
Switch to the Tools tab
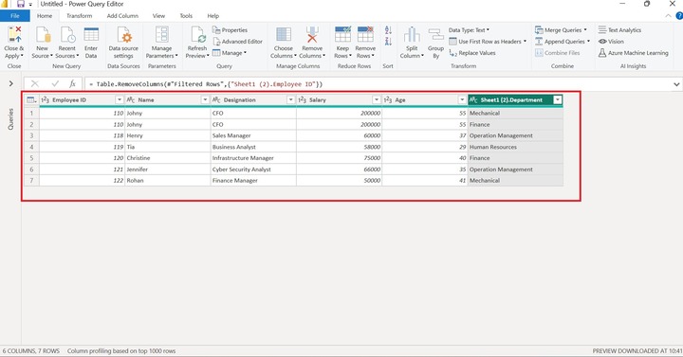[x=186, y=16]
